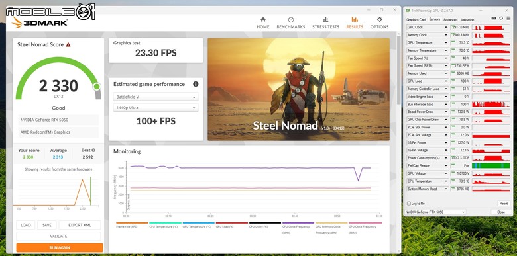Switch to the Advanced tab in GPU-Z

click(x=450, y=19)
